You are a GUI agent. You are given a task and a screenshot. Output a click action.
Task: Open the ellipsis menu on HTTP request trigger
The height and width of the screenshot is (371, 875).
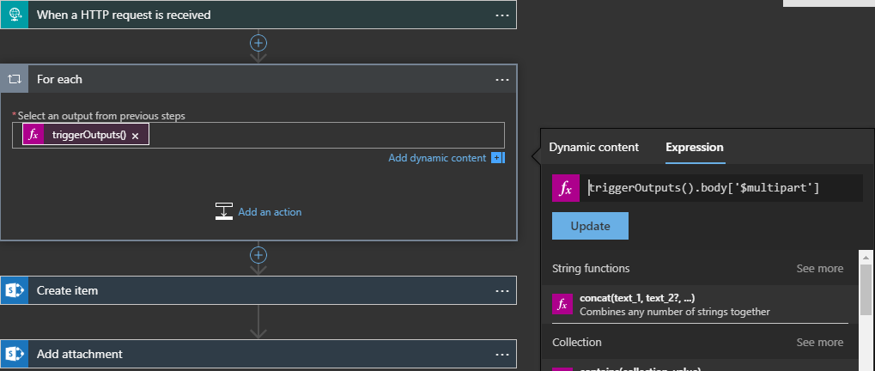coord(502,15)
